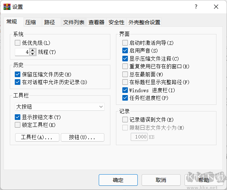Toggle 保留压缩文件历史 checkbox
Viewport: 227px width, 190px height.
(x=18, y=74)
